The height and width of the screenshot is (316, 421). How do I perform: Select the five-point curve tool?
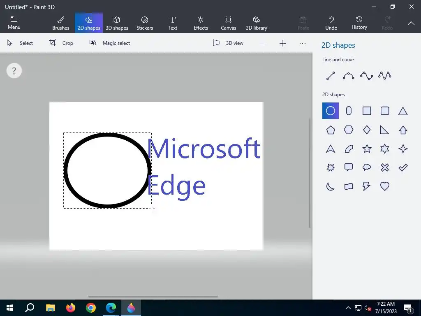(385, 76)
